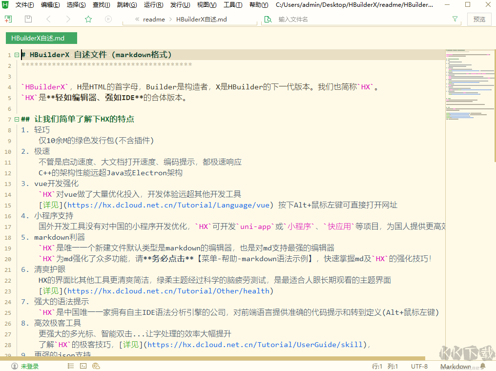Open the 视图(V) menu

pos(207,5)
